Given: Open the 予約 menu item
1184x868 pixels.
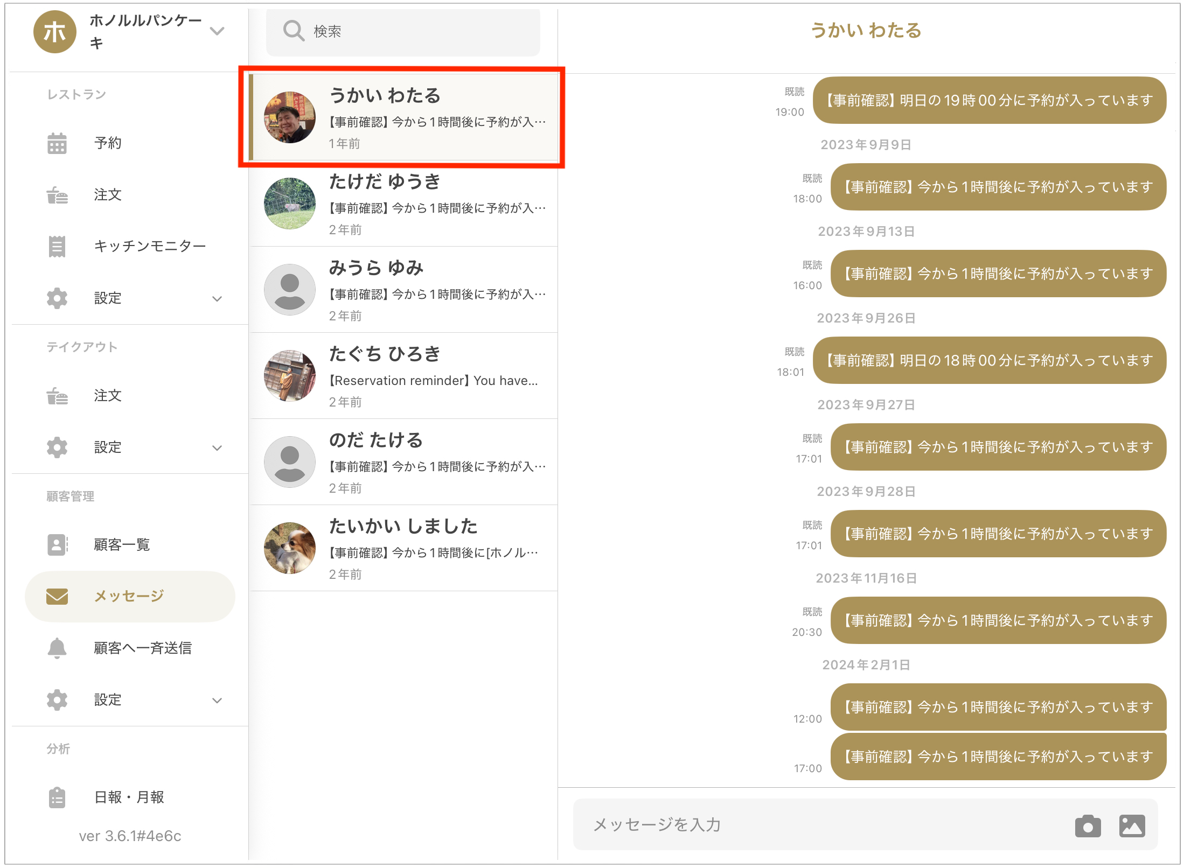Looking at the screenshot, I should pos(130,143).
